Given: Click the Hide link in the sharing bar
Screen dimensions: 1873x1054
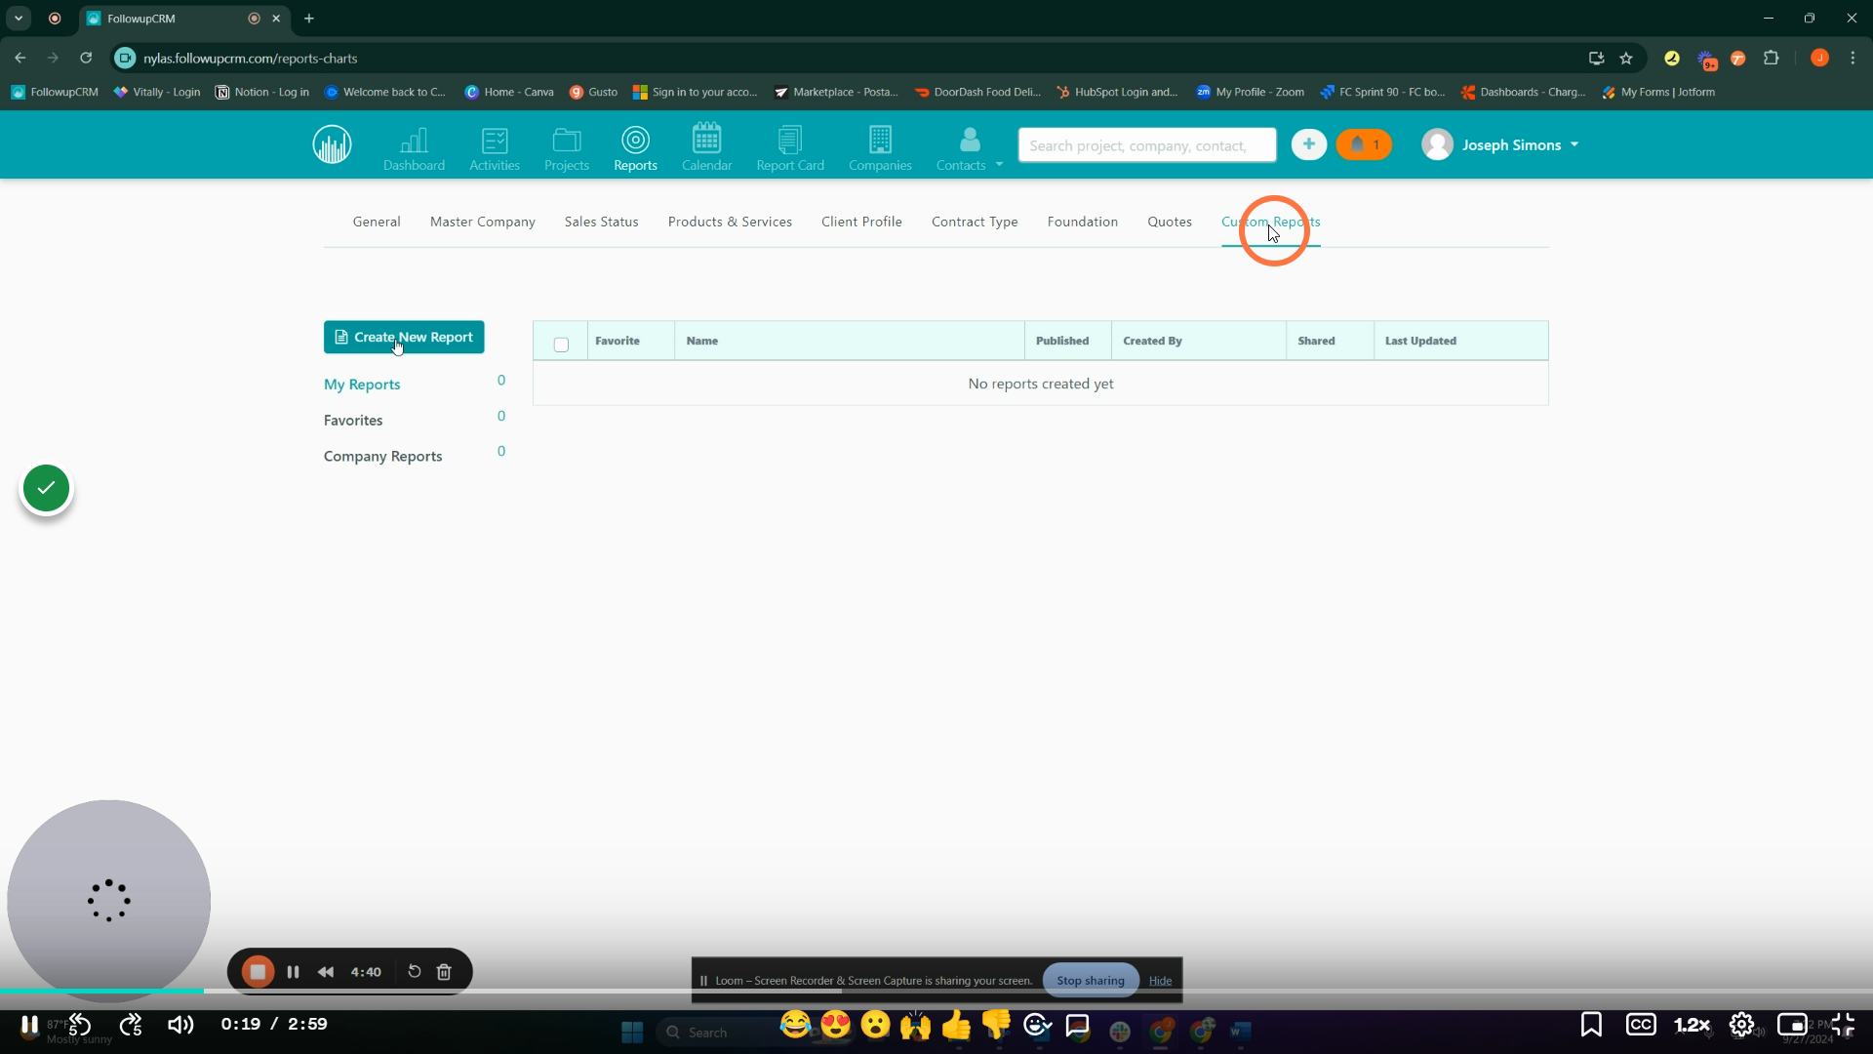Looking at the screenshot, I should (x=1160, y=981).
